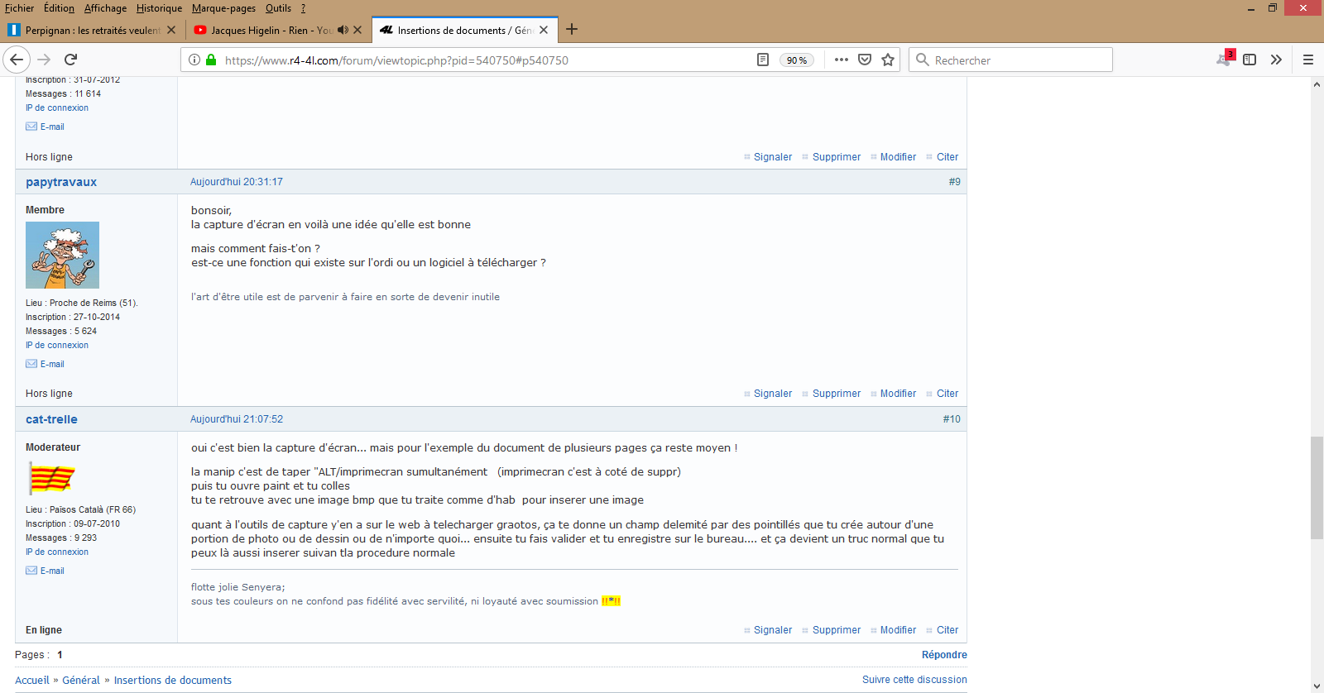This screenshot has height=693, width=1324.
Task: Show site information icon in address bar
Action: pos(194,60)
